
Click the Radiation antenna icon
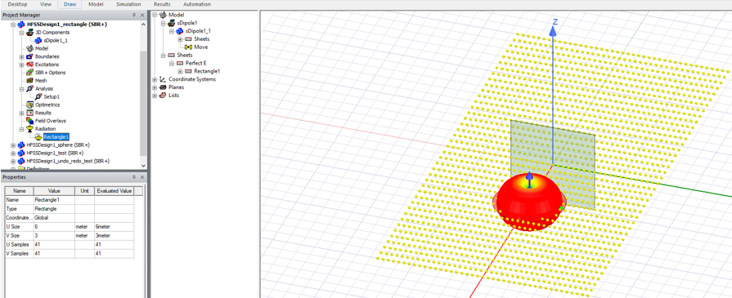[30, 129]
